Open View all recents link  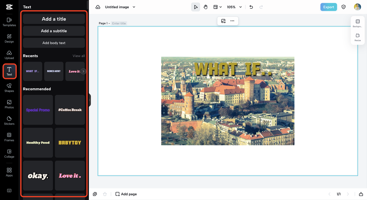pos(79,56)
